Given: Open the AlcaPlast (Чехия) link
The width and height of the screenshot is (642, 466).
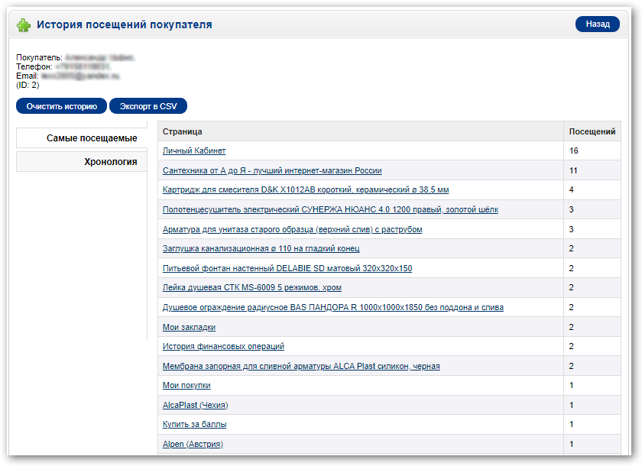Looking at the screenshot, I should pyautogui.click(x=196, y=405).
